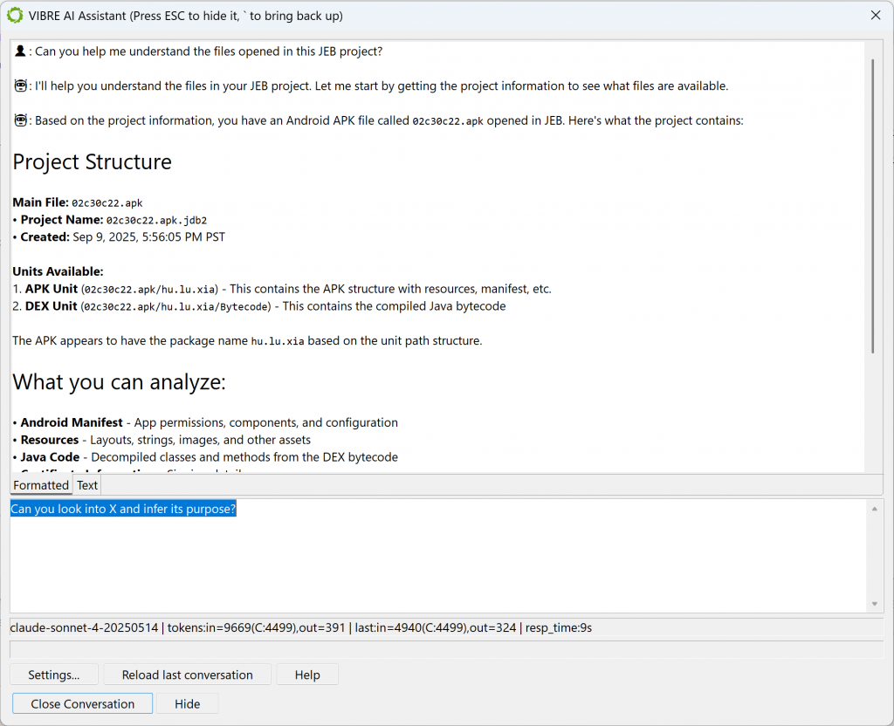The height and width of the screenshot is (726, 894).
Task: Click the Hide button
Action: pyautogui.click(x=187, y=704)
